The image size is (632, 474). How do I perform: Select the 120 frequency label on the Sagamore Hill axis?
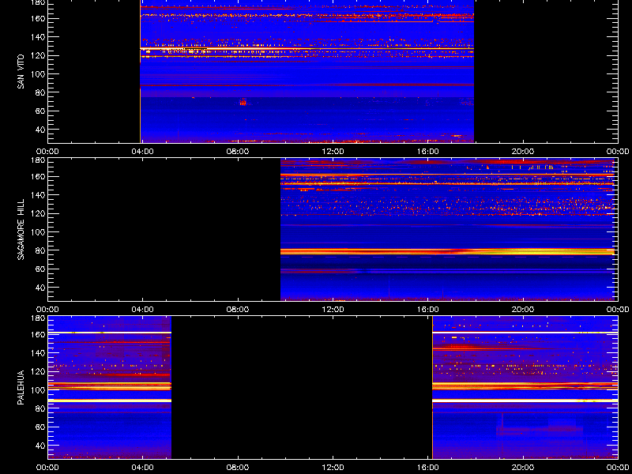point(39,213)
